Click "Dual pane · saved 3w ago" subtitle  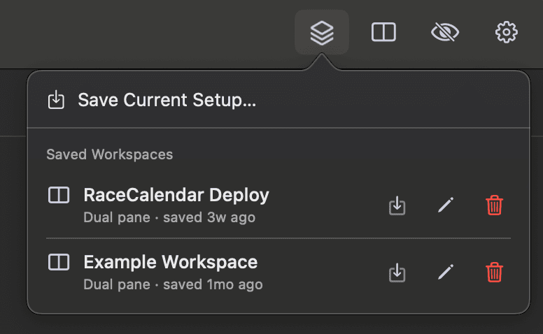point(169,217)
